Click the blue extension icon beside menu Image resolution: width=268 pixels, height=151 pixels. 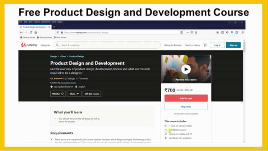point(237,32)
